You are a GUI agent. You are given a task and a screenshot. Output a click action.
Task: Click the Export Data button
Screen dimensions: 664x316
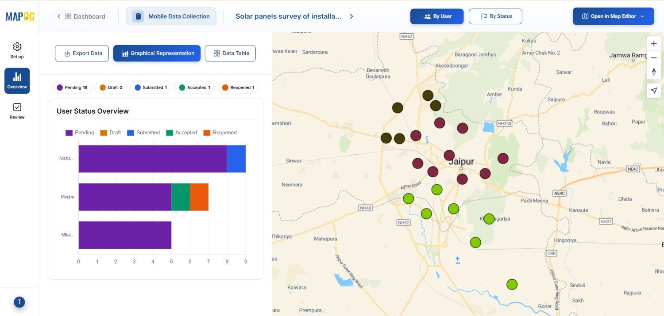click(82, 53)
